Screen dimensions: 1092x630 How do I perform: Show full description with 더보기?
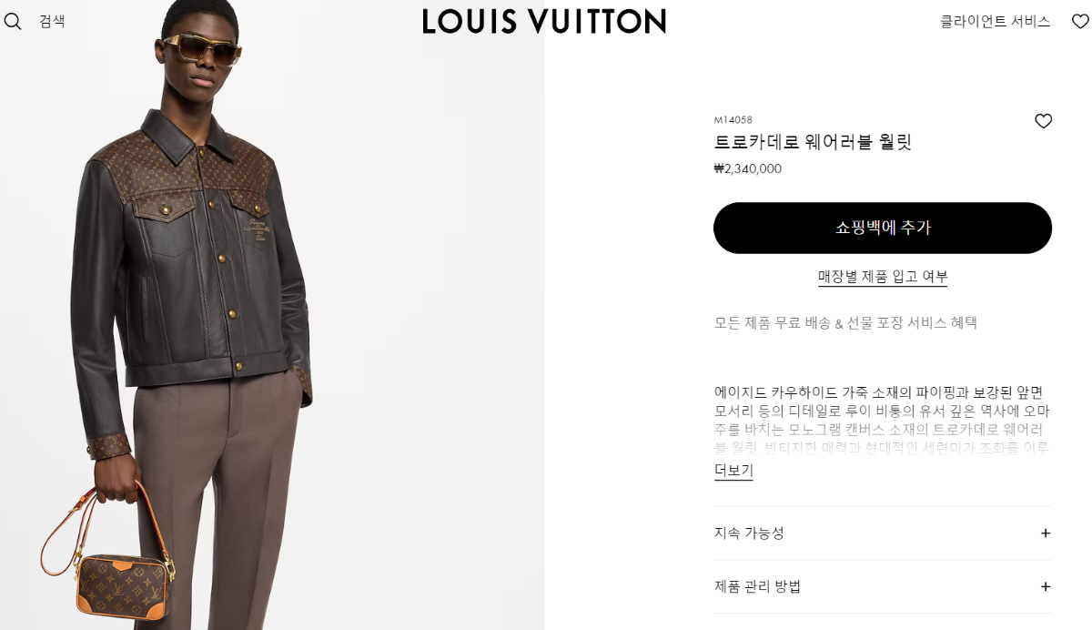pyautogui.click(x=733, y=471)
